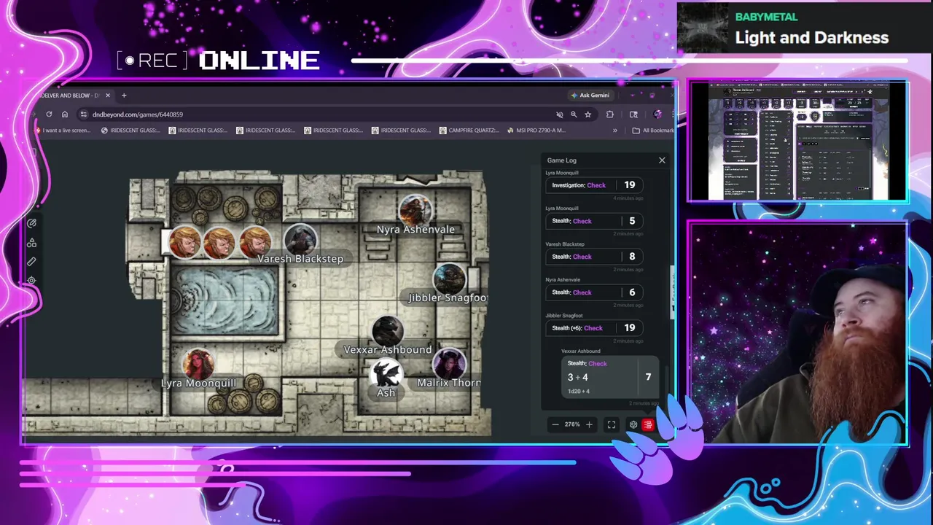Select the ruler measure tool
The image size is (933, 525).
[31, 262]
